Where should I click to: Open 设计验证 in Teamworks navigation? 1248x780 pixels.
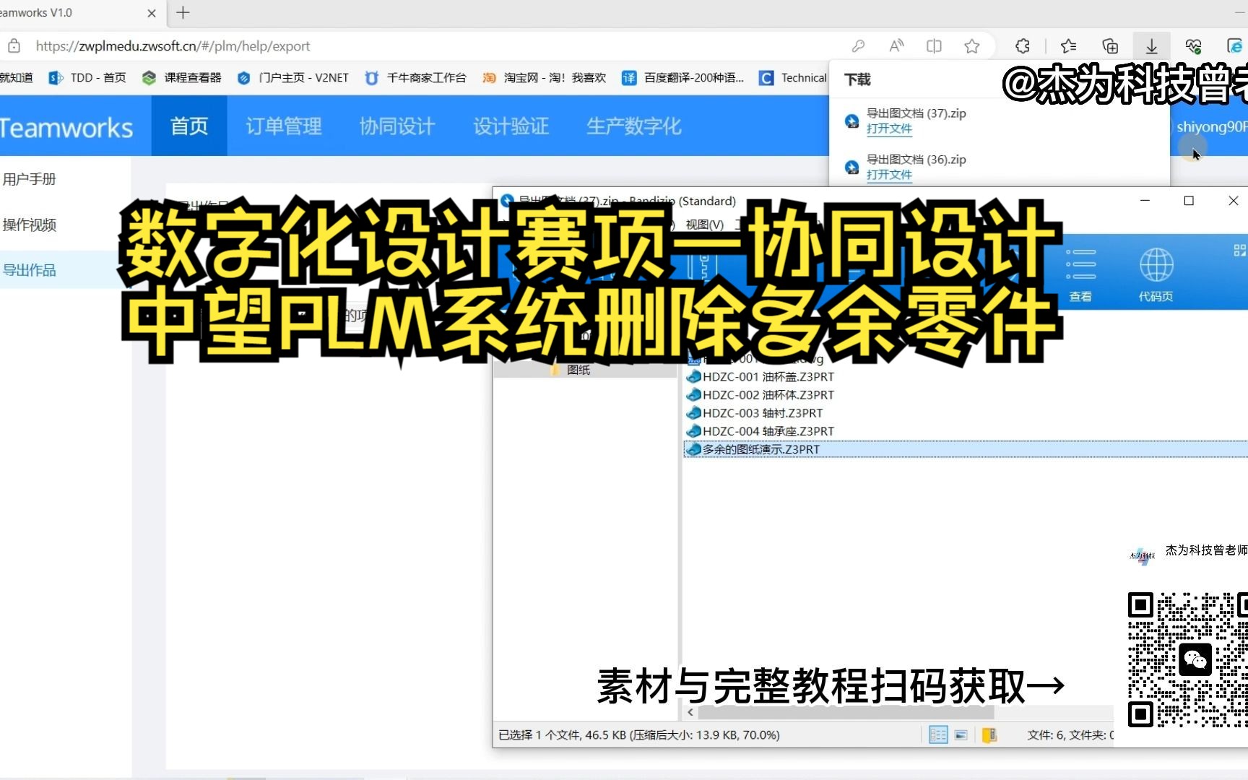(511, 126)
